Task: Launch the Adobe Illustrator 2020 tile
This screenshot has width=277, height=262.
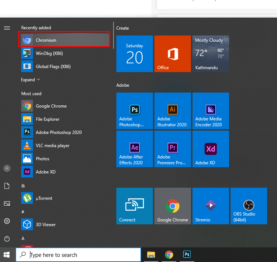Action: [173, 111]
